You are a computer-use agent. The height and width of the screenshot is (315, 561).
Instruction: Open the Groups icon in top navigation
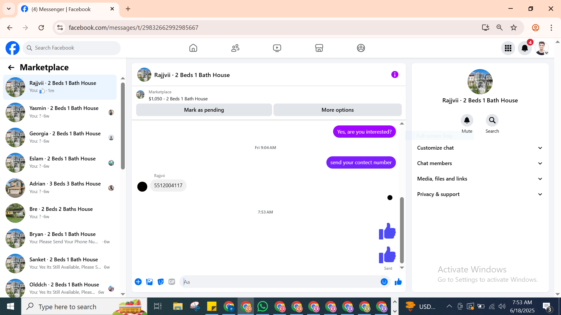361,48
